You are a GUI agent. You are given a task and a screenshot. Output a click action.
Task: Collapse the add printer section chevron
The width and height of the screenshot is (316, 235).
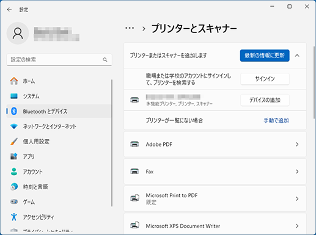coord(297,56)
